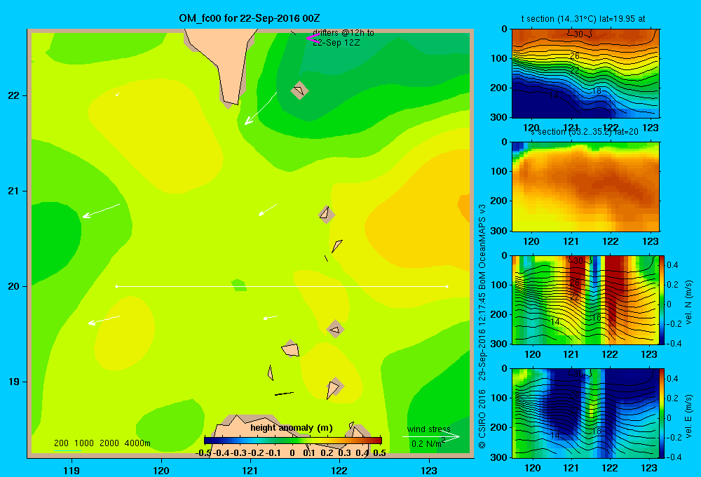Click latitude label 21 on main map axis

point(14,191)
